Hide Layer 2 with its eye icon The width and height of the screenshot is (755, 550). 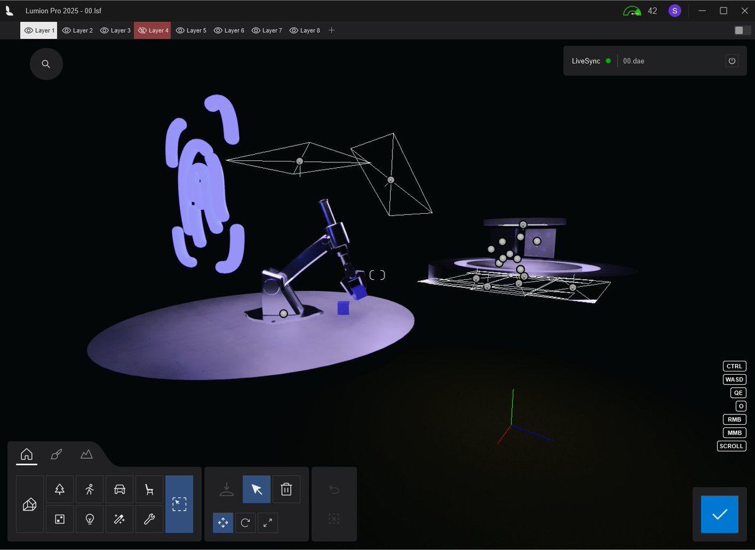(67, 30)
